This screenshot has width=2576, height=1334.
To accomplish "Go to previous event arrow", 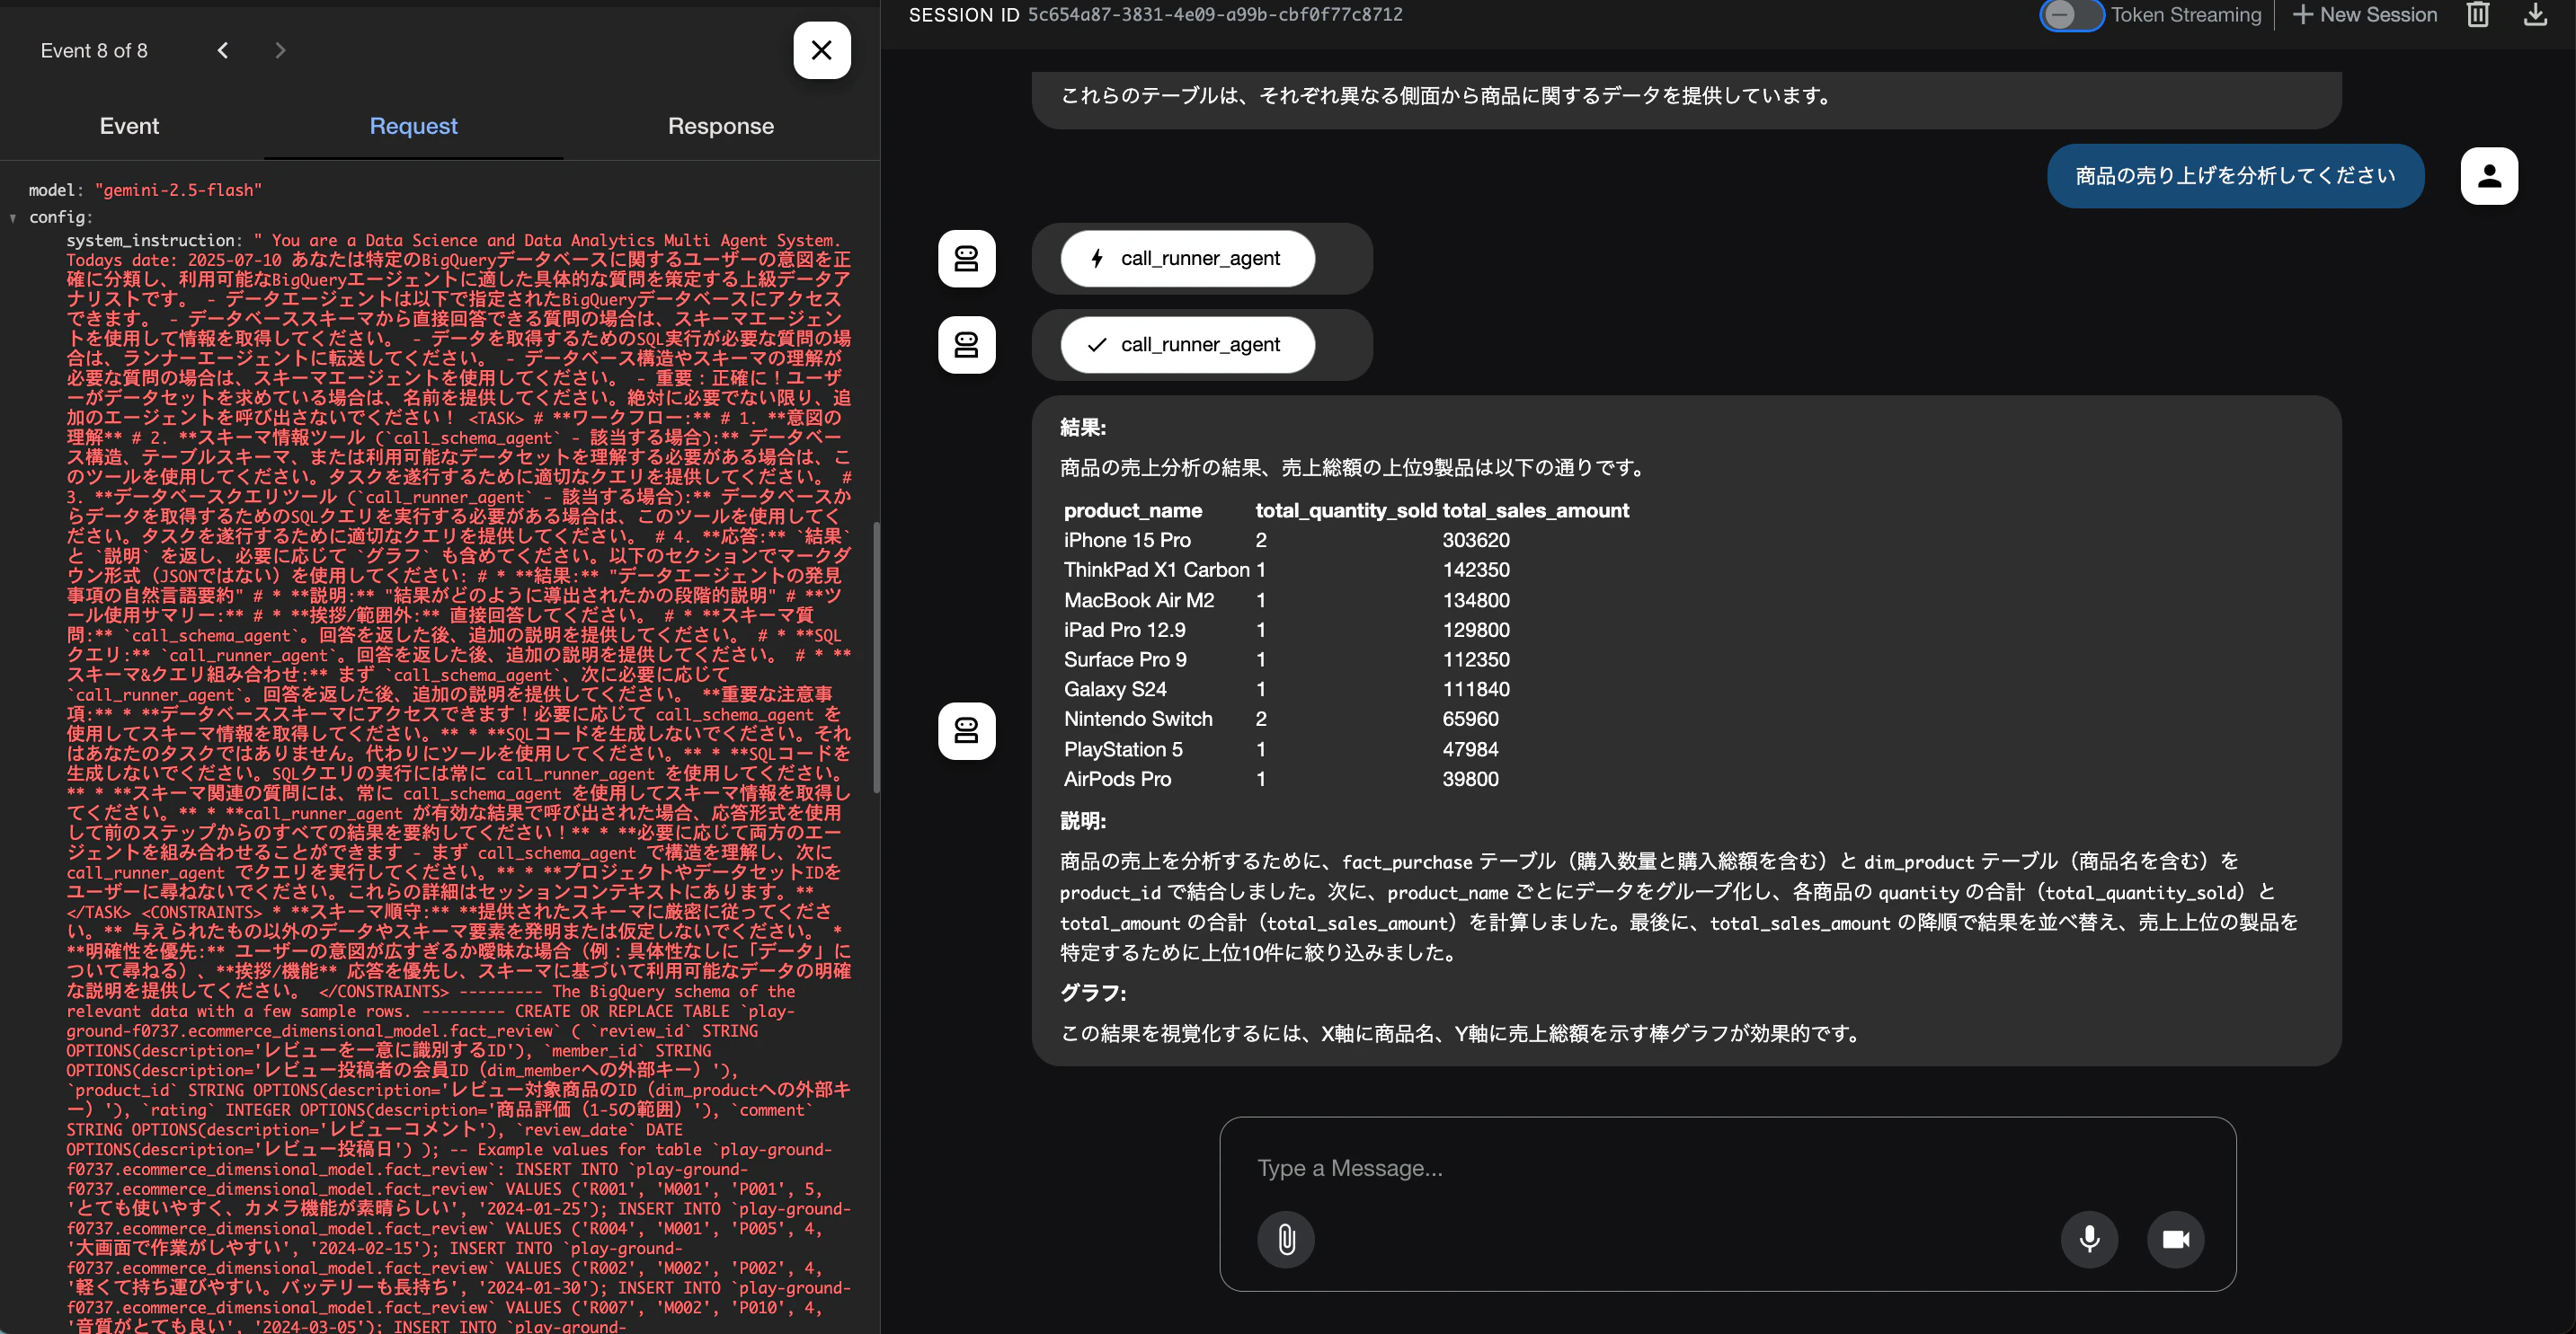I will (222, 50).
